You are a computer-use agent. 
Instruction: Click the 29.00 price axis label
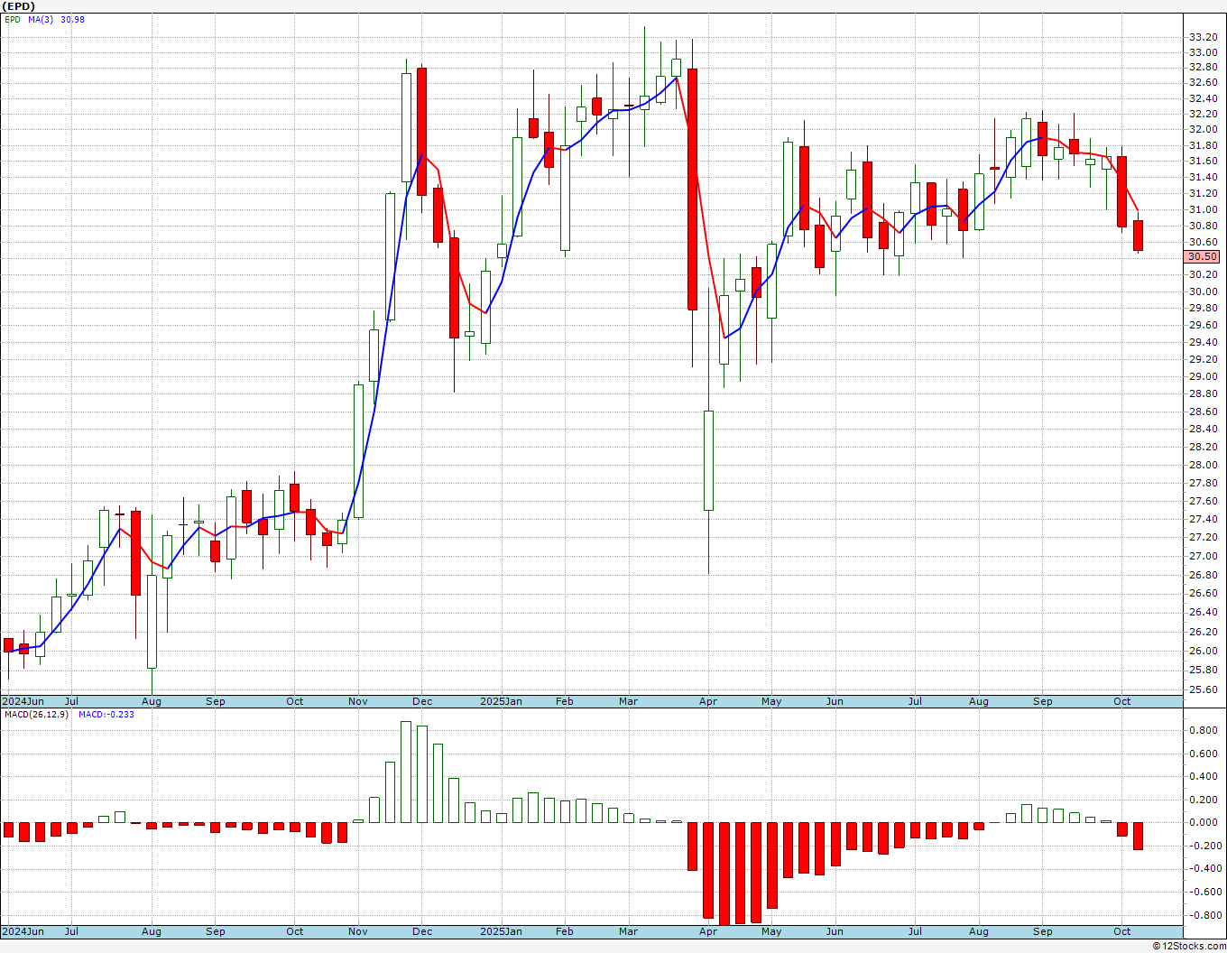[x=1203, y=376]
